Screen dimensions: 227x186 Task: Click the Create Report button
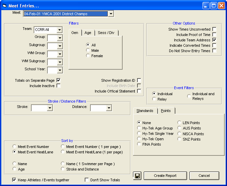tap(165, 176)
